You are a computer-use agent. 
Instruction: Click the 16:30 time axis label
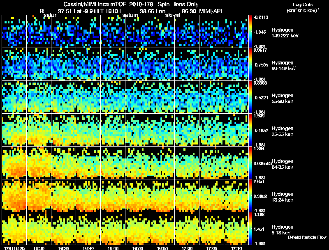point(39,248)
